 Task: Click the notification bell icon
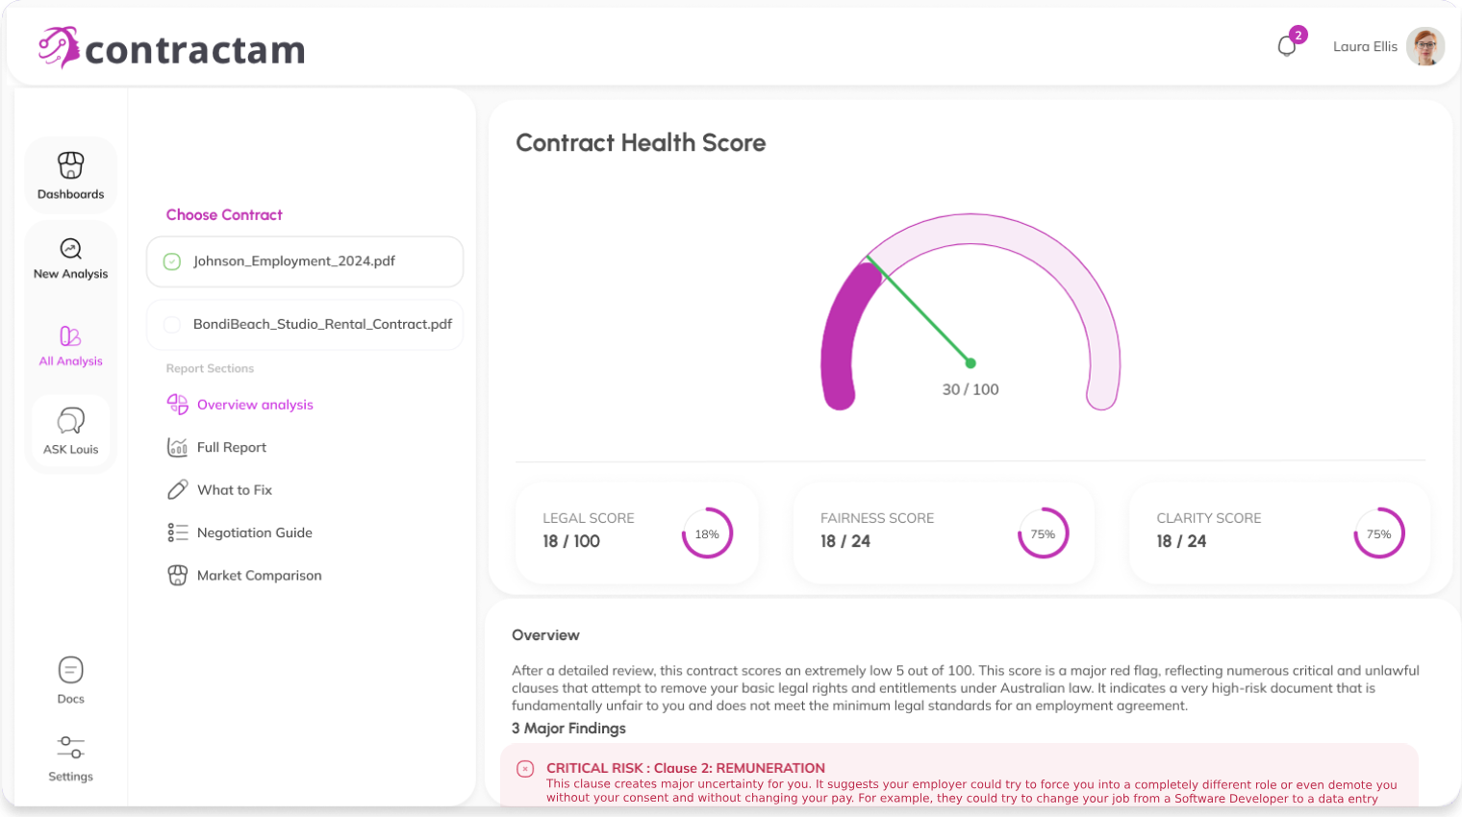click(x=1287, y=46)
